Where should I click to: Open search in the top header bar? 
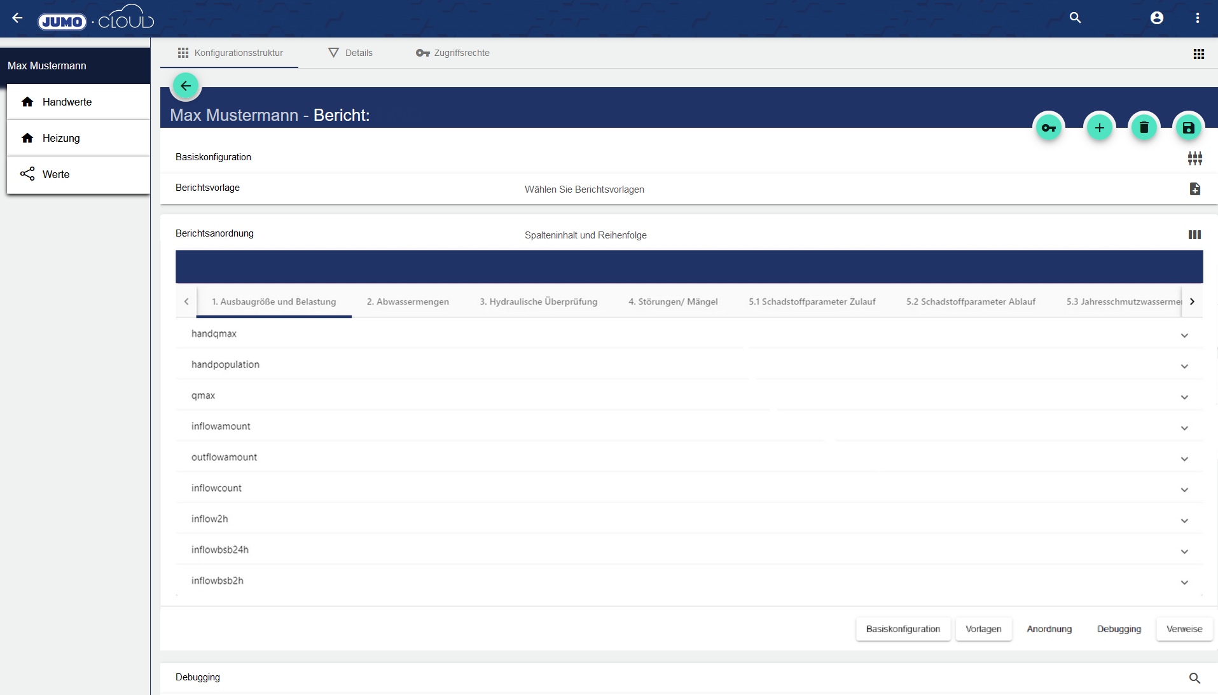1075,18
